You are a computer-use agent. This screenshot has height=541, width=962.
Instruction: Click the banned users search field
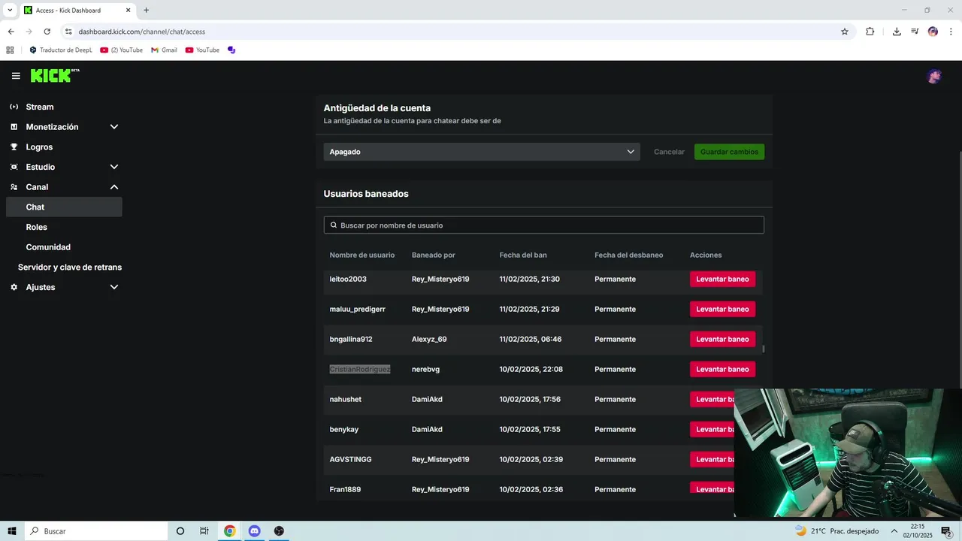coord(544,225)
